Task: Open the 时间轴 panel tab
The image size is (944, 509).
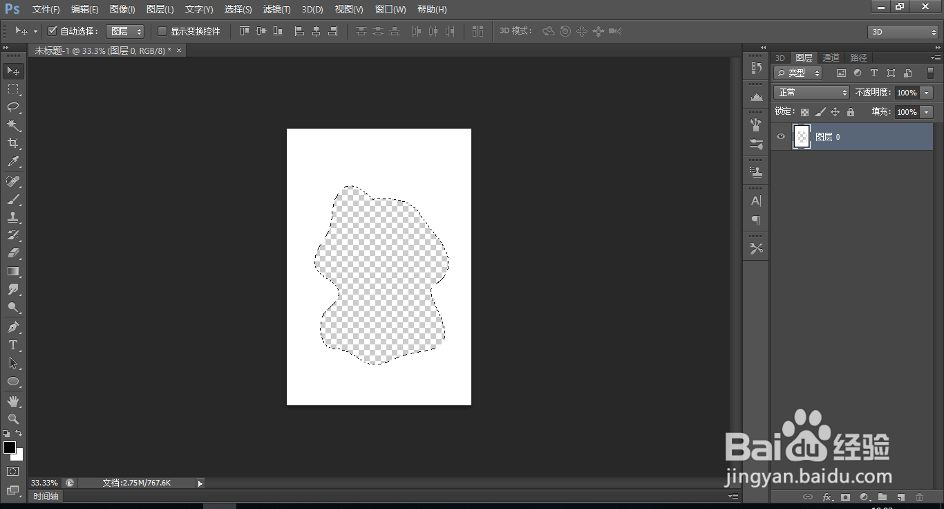Action: point(46,496)
